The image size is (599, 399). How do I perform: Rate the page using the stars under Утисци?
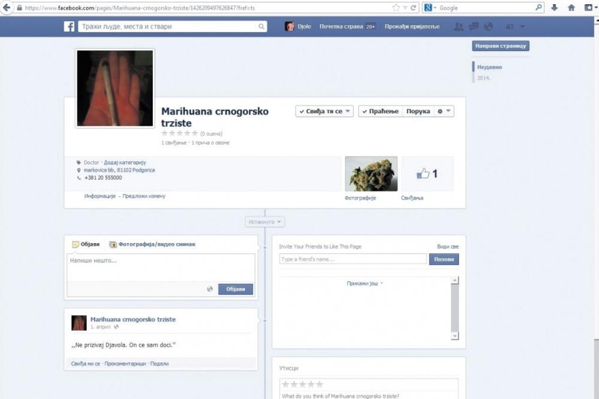click(x=301, y=384)
